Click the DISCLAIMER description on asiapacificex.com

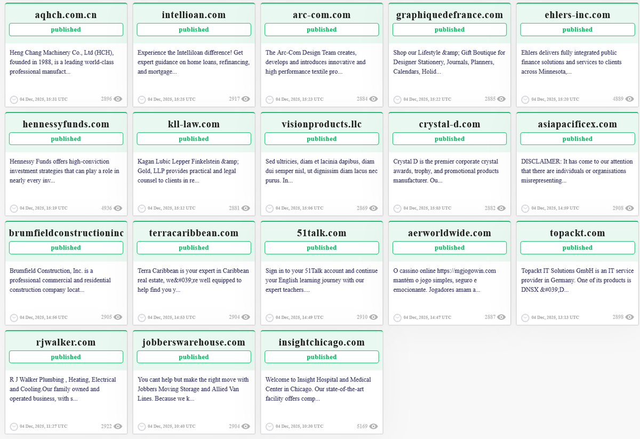573,171
